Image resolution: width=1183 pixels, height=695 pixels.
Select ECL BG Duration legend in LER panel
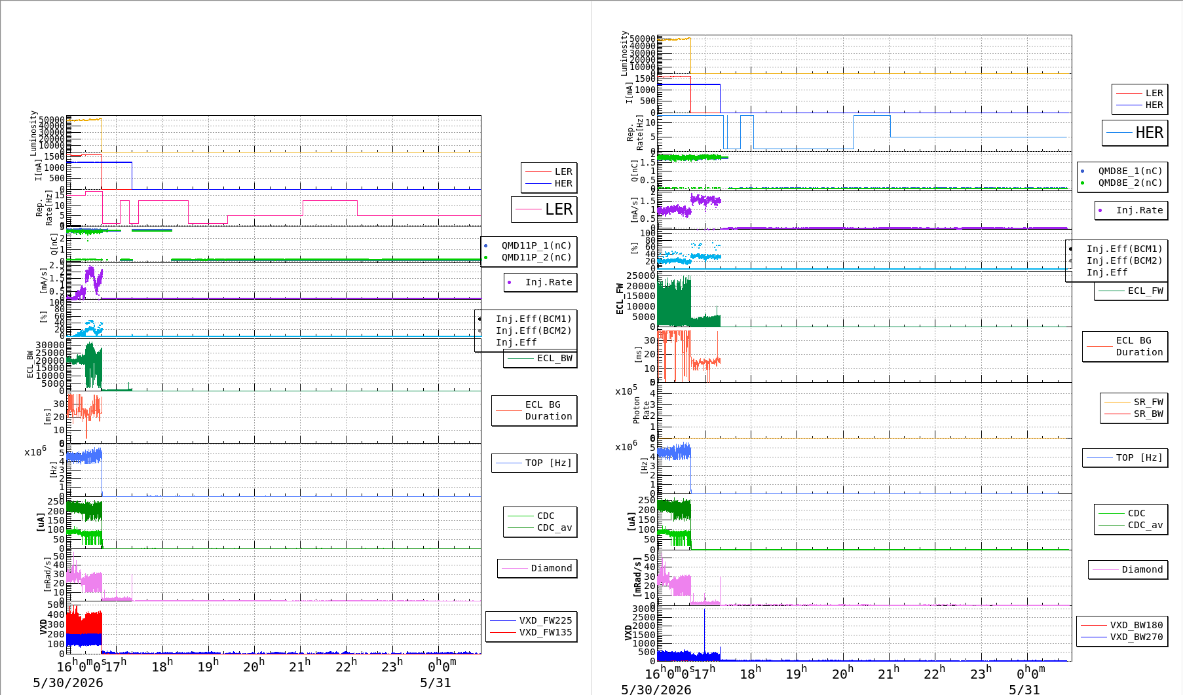click(x=548, y=410)
